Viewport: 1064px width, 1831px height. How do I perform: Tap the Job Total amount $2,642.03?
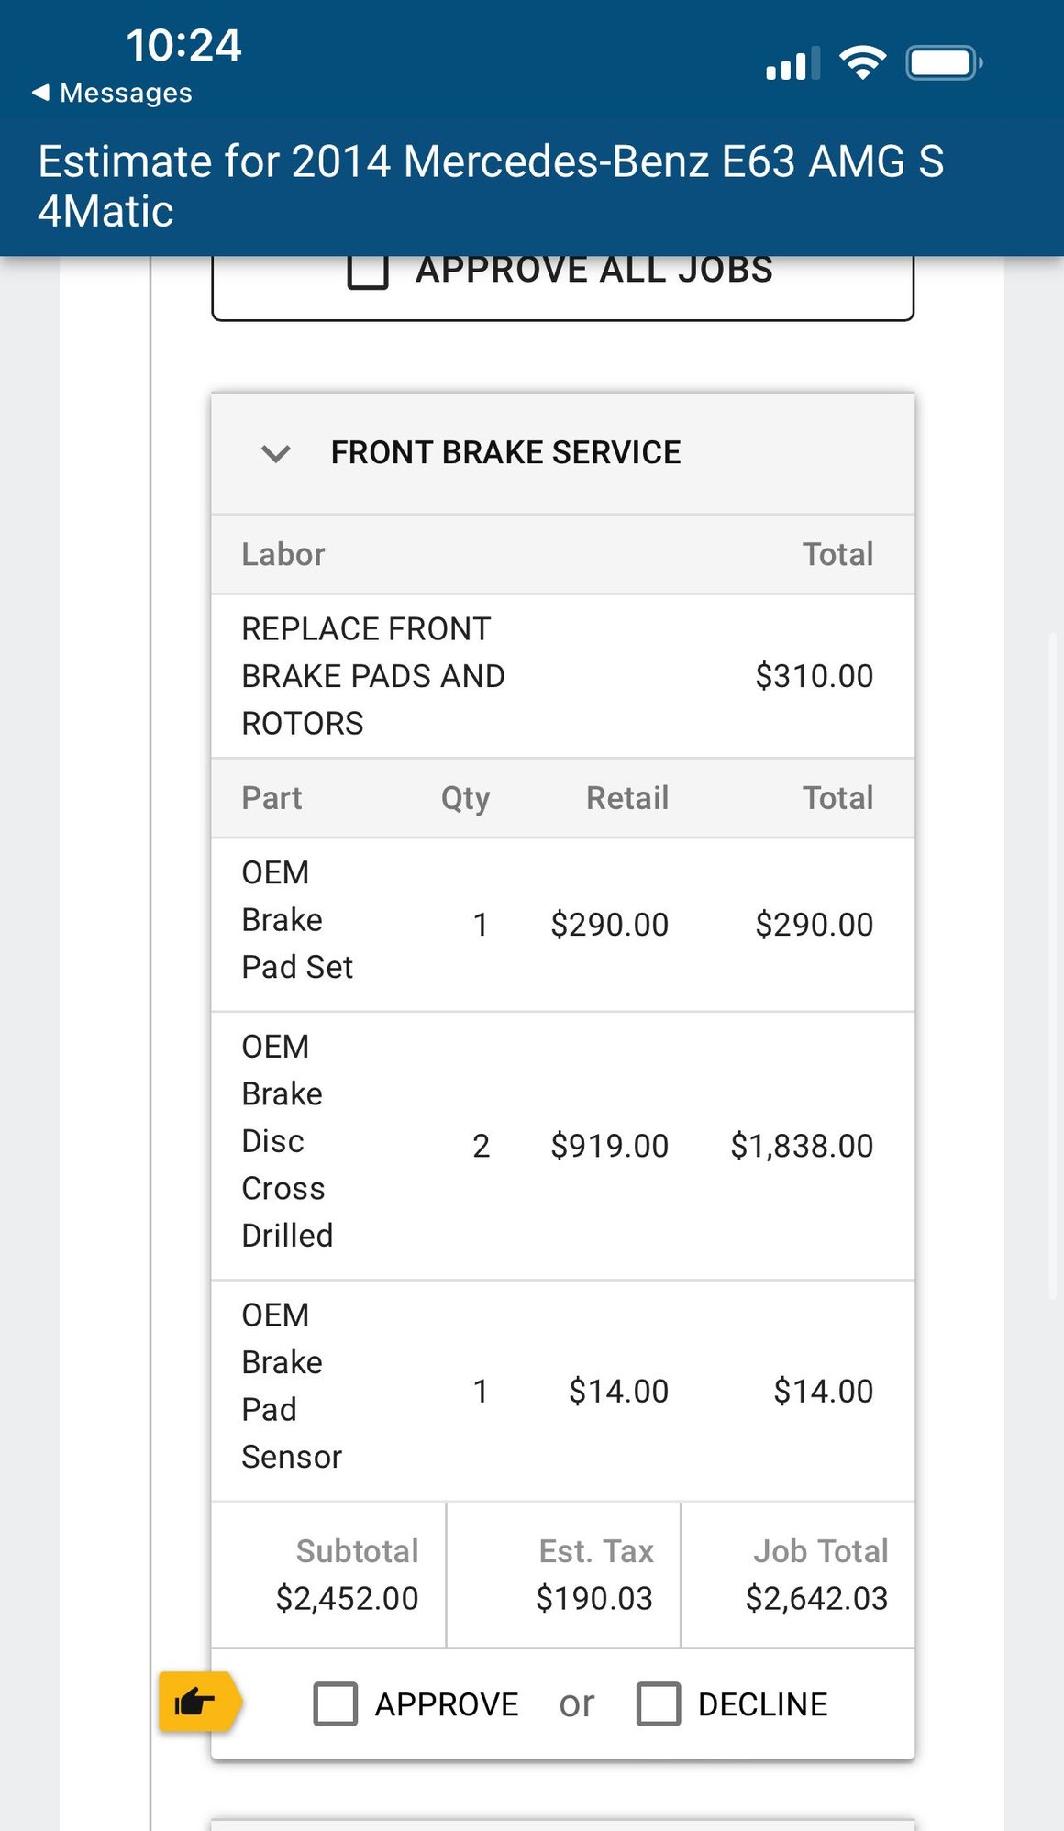816,1599
